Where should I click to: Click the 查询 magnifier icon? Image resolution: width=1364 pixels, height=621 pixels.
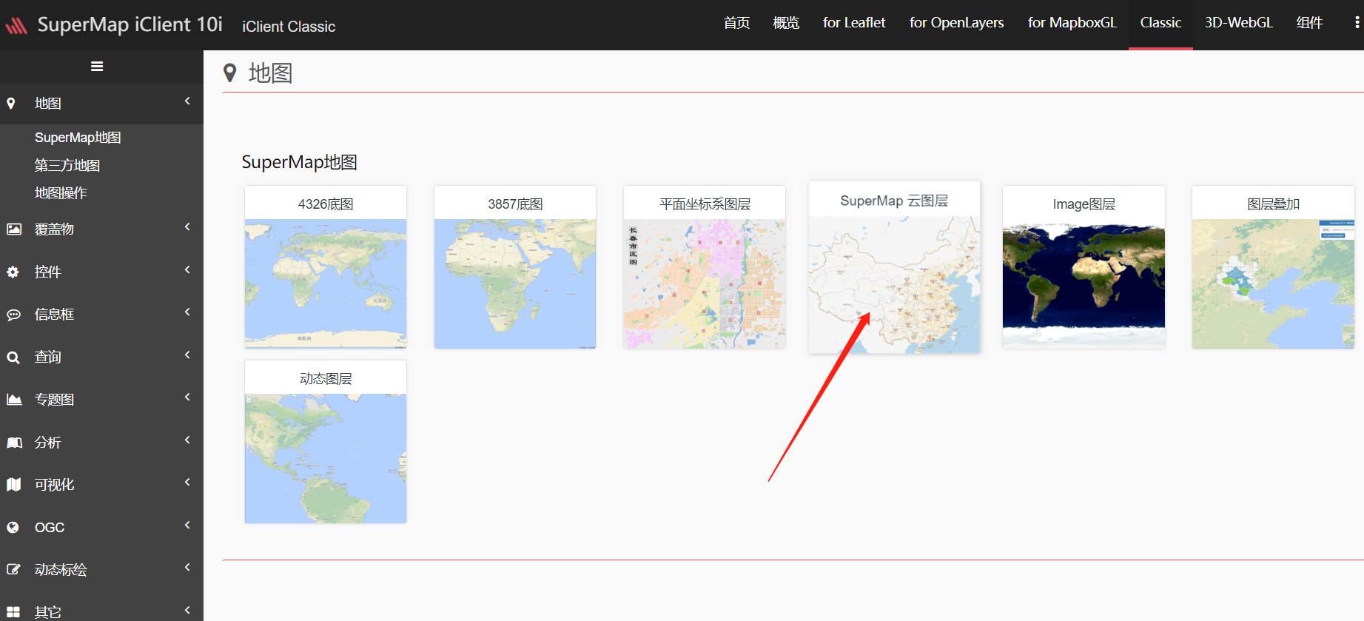[x=13, y=358]
